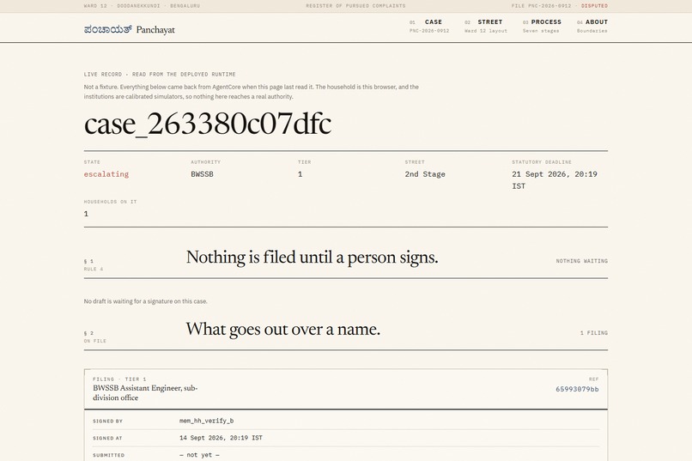692x461 pixels.
Task: Open the 02 STREET nav tab
Action: (x=485, y=26)
